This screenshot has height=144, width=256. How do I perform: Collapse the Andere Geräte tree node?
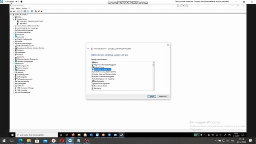(13, 19)
